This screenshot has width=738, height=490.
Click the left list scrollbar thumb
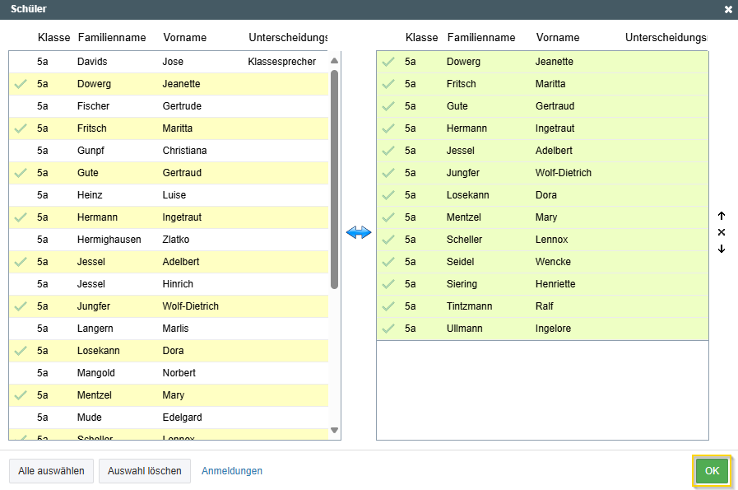click(x=335, y=180)
